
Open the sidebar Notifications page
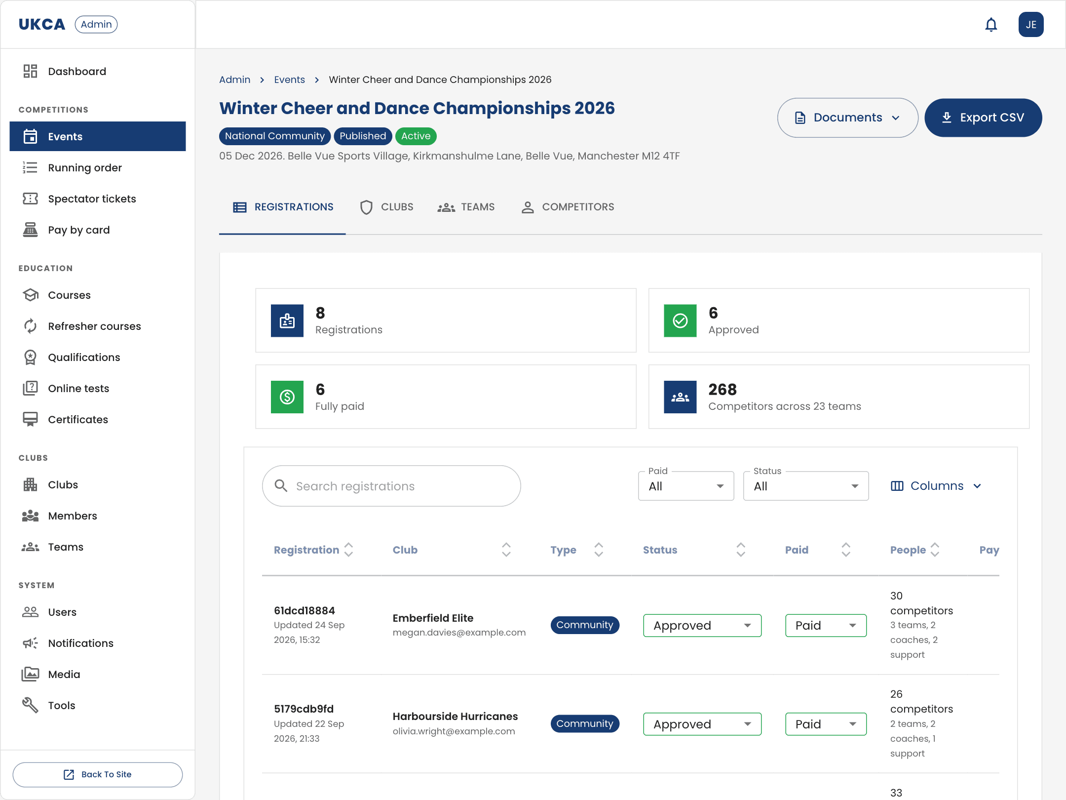pos(98,643)
